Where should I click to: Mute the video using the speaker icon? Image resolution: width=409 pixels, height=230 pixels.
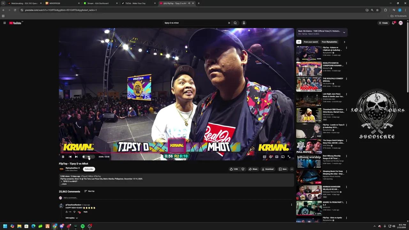pos(84,157)
